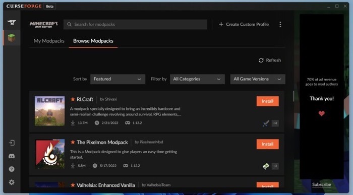The height and width of the screenshot is (195, 353).
Task: Open the Sort by Featured dropdown
Action: pos(117,79)
